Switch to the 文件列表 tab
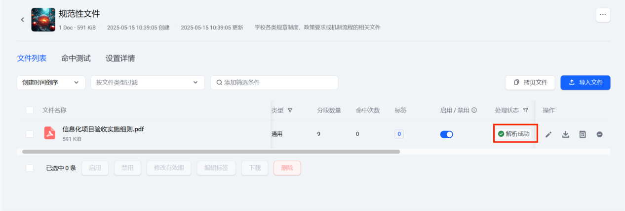625x211 pixels. (x=32, y=58)
